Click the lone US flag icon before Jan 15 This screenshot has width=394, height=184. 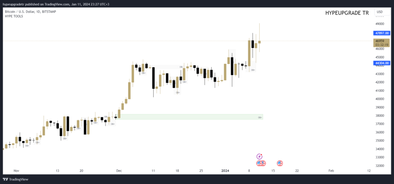pyautogui.click(x=280, y=163)
